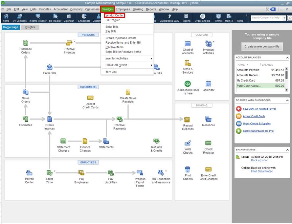This screenshot has width=292, height=224.
Task: Choose Create Purchase Orders menu entry
Action: (121, 38)
